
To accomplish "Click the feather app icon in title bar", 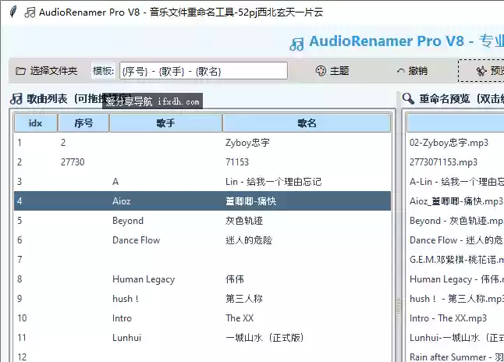I will tap(12, 12).
